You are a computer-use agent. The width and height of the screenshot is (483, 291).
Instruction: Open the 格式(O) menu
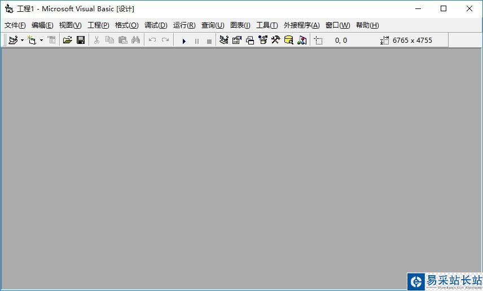click(x=126, y=25)
